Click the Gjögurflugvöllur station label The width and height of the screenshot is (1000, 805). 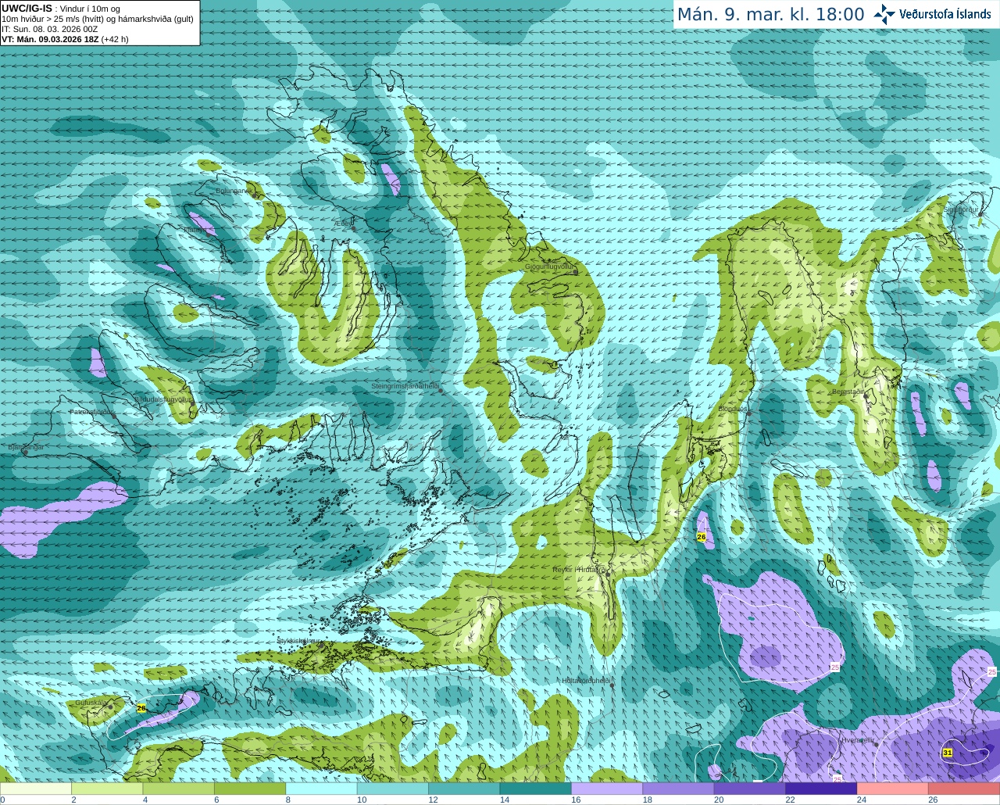pyautogui.click(x=549, y=267)
